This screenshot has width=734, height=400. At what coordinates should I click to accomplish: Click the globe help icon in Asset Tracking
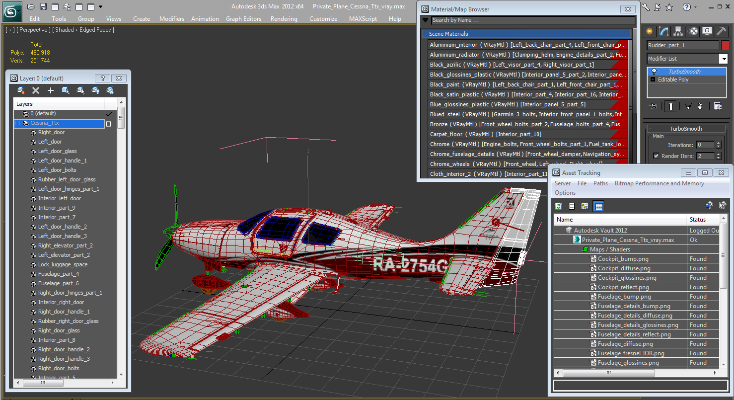click(709, 205)
